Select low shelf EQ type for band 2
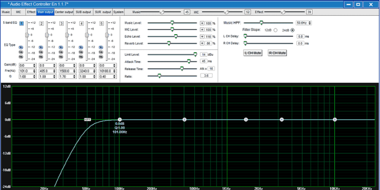The width and height of the screenshot is (380, 190). tap(41, 52)
